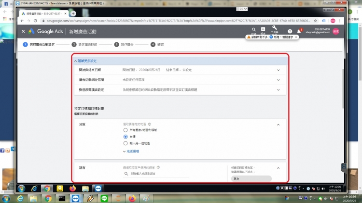Image resolution: width=362 pixels, height=203 pixels.
Task: Click the browser back arrow in remote Chrome
Action: pos(22,21)
